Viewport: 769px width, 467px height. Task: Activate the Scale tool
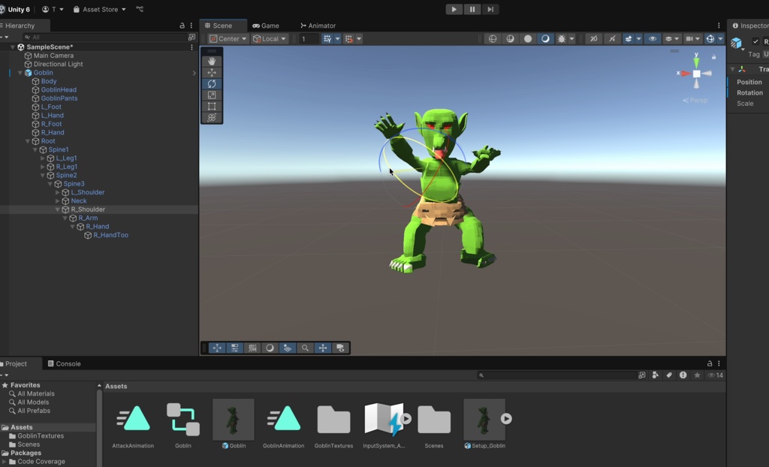coord(212,95)
